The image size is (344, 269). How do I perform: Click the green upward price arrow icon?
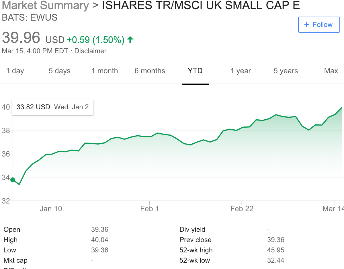pos(130,39)
